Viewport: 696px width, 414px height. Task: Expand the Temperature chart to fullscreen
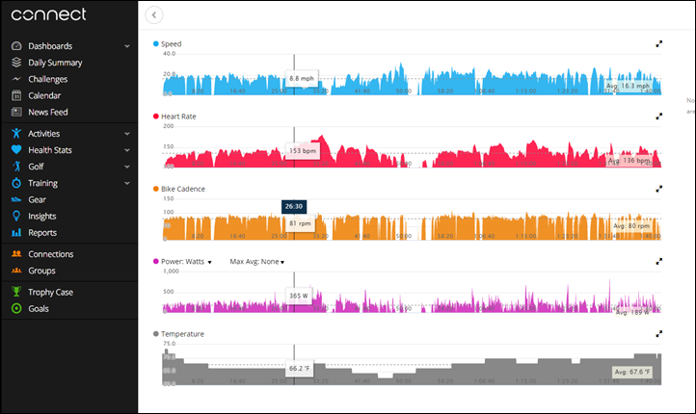click(x=658, y=334)
